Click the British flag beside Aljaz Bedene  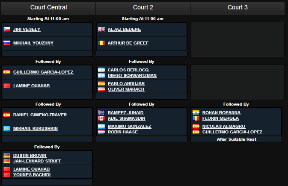[x=101, y=29]
